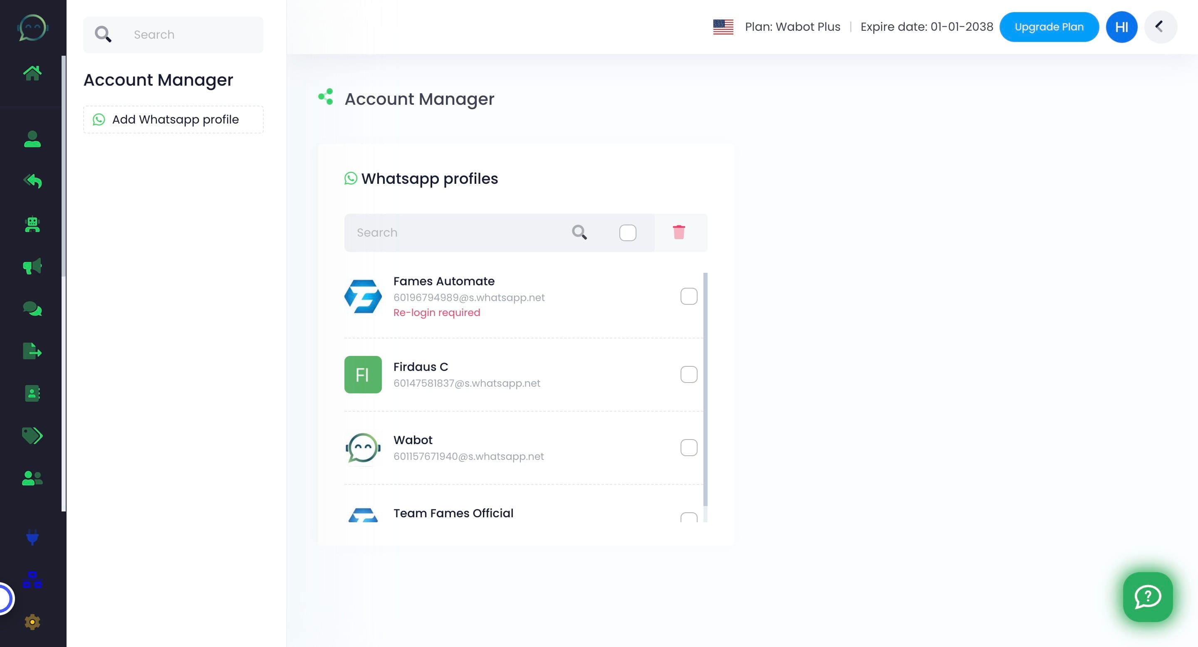Image resolution: width=1198 pixels, height=647 pixels.
Task: Open the HI user avatar menu
Action: tap(1121, 27)
